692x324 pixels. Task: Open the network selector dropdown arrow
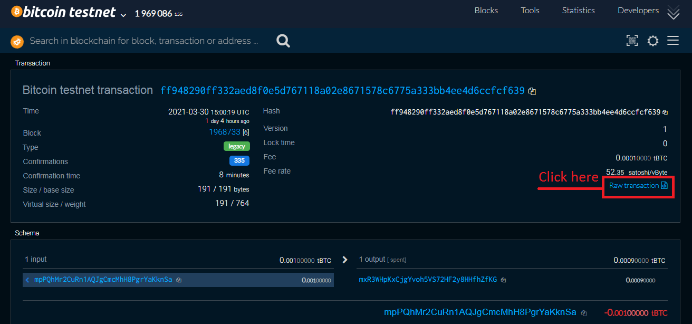click(123, 15)
